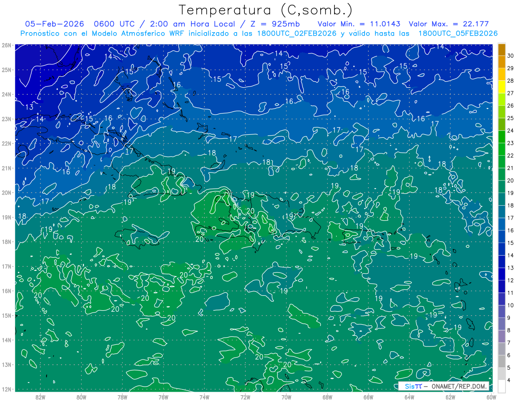Click the 76W longitude axis label
The height and width of the screenshot is (403, 522).
pyautogui.click(x=163, y=397)
